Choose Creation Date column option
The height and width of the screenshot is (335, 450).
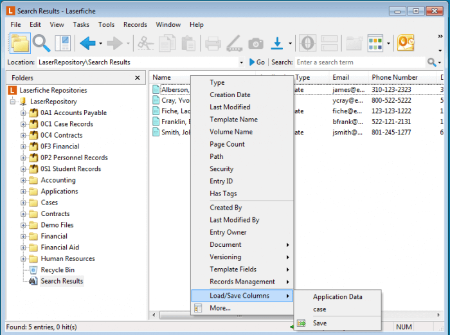click(x=242, y=95)
